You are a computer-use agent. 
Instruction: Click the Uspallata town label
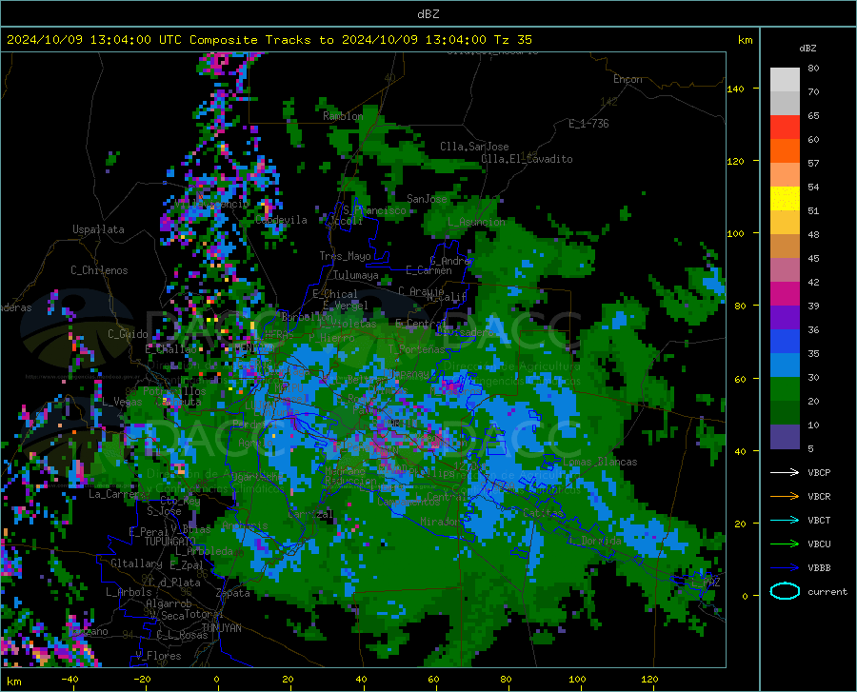coord(98,229)
